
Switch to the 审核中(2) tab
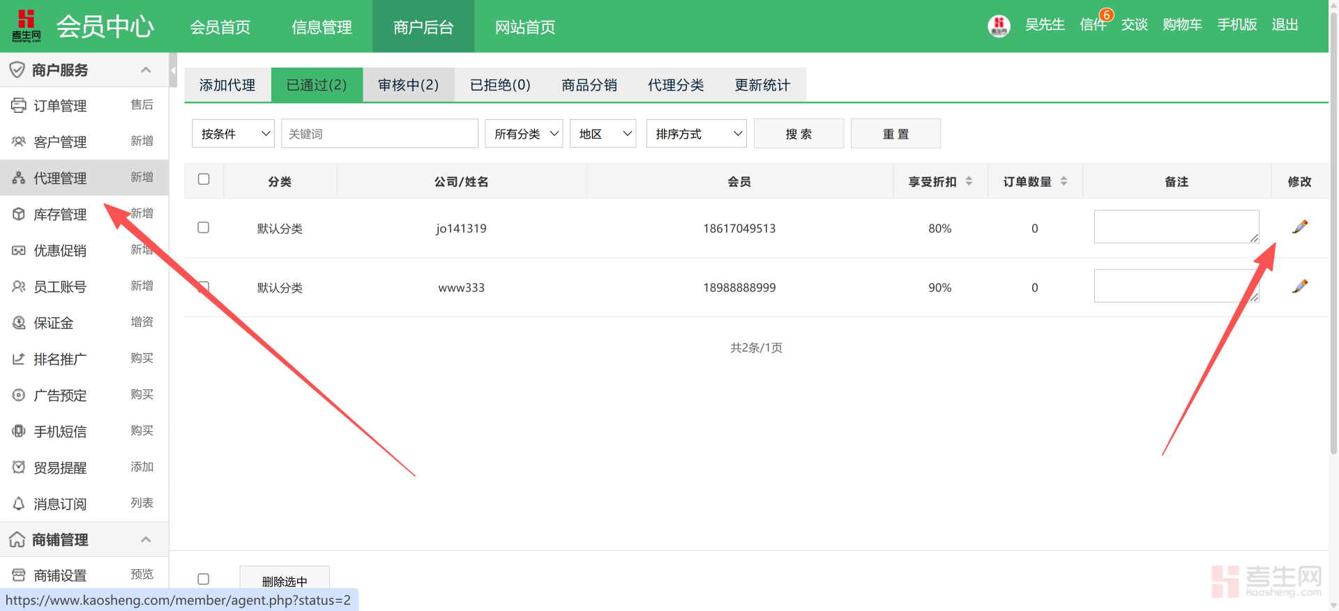[x=408, y=85]
